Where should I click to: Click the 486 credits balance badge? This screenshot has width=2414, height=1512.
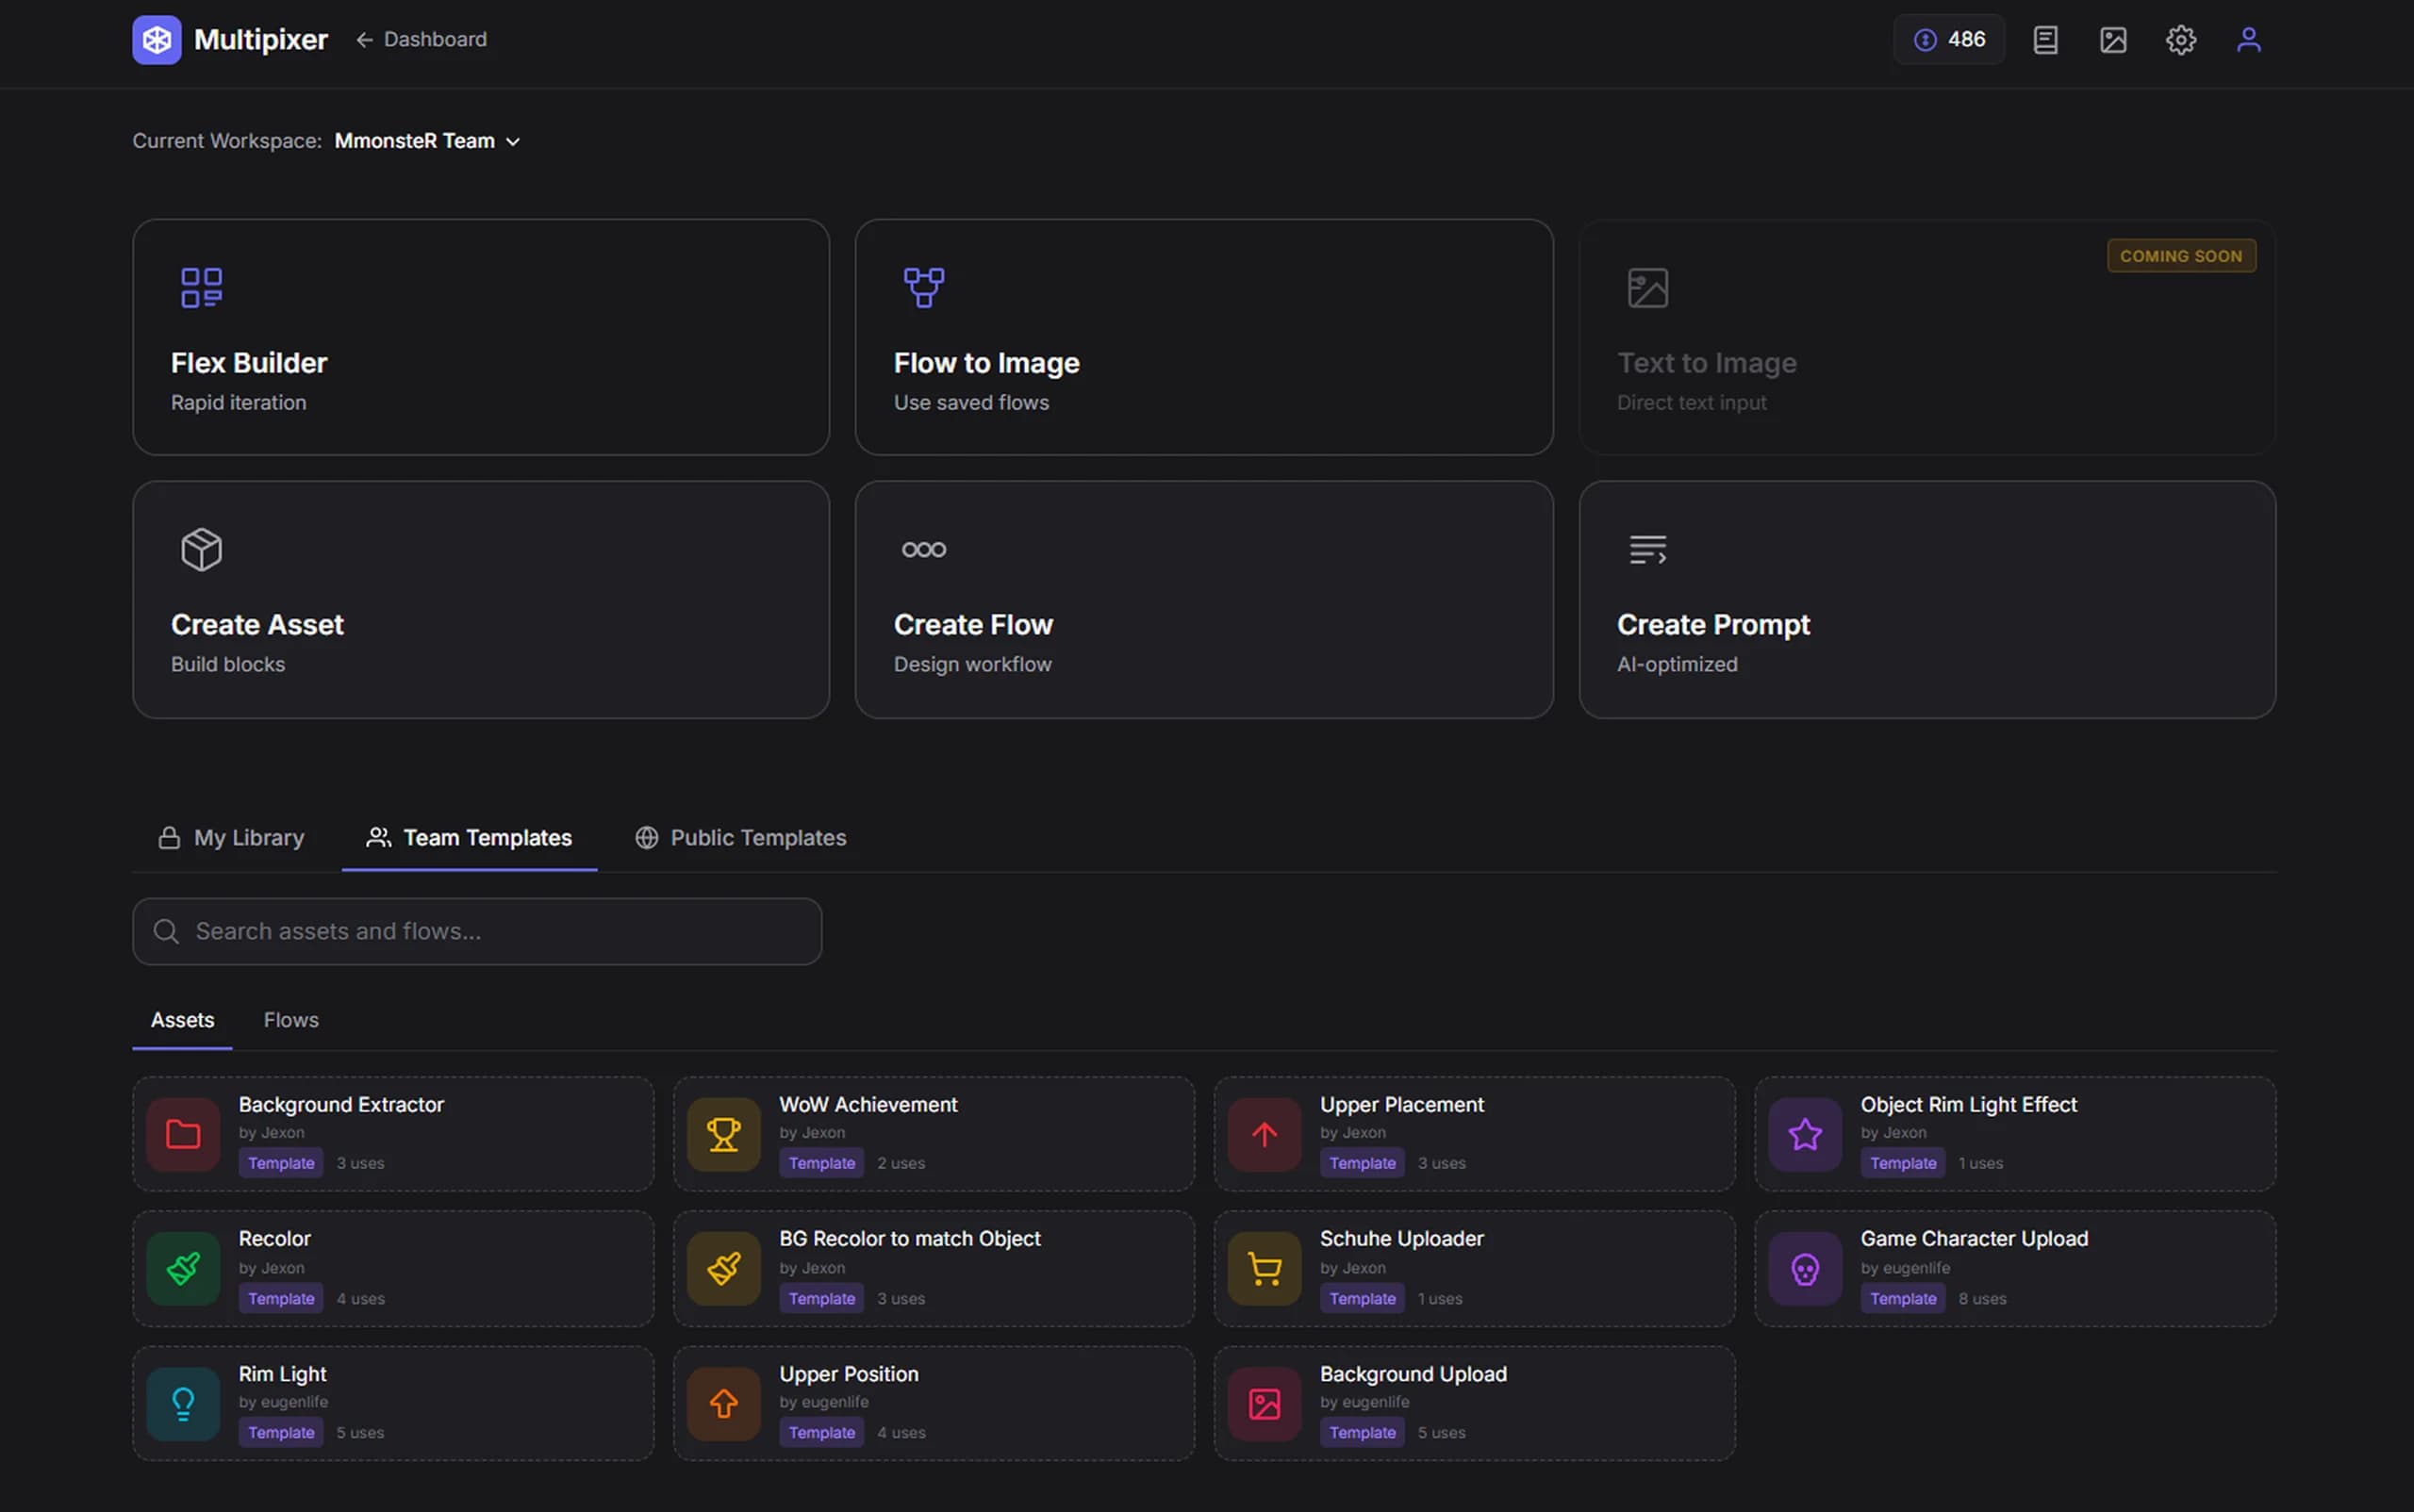(1948, 40)
